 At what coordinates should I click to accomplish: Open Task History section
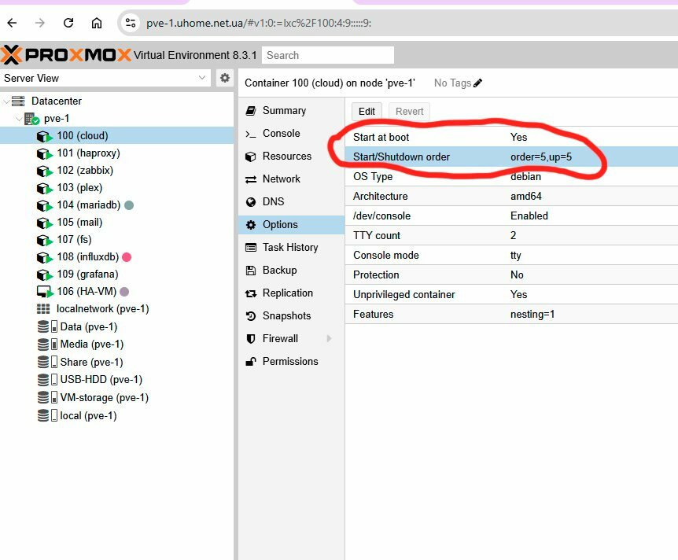tap(292, 247)
